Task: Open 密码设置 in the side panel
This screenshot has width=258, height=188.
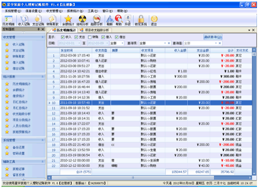Action: (x=18, y=153)
